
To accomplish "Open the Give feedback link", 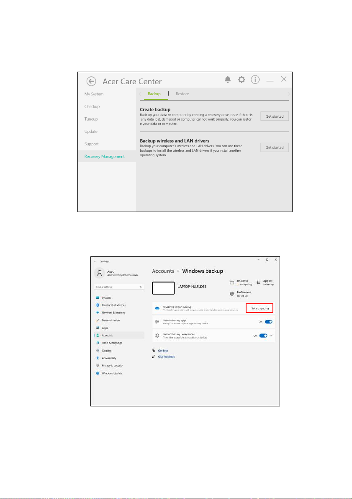I will [166, 357].
